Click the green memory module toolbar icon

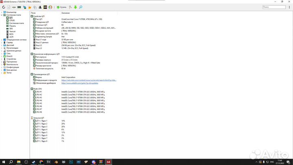[x=19, y=7]
